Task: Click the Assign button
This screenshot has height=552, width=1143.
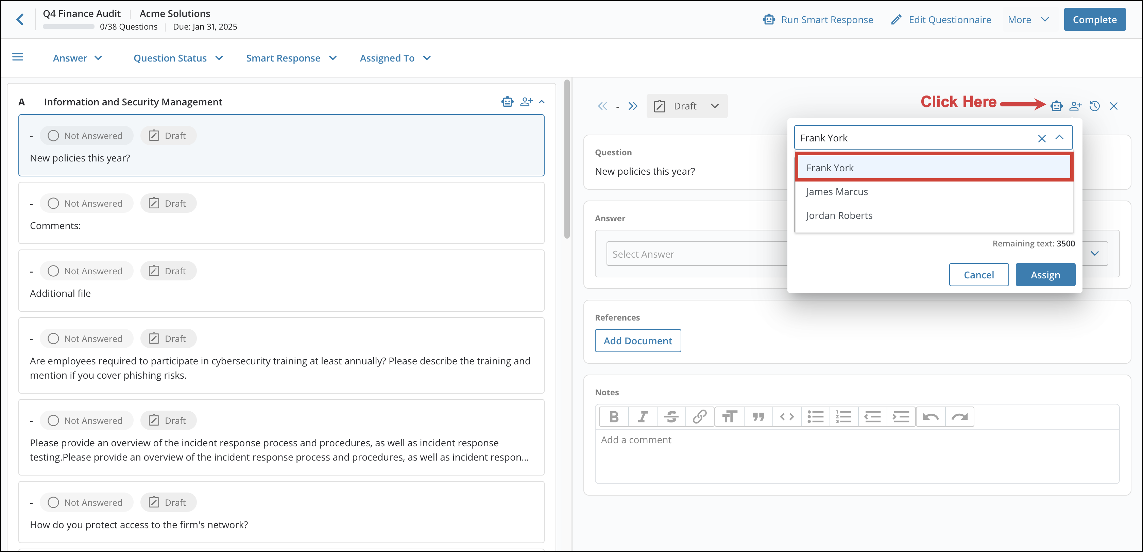Action: click(1045, 275)
